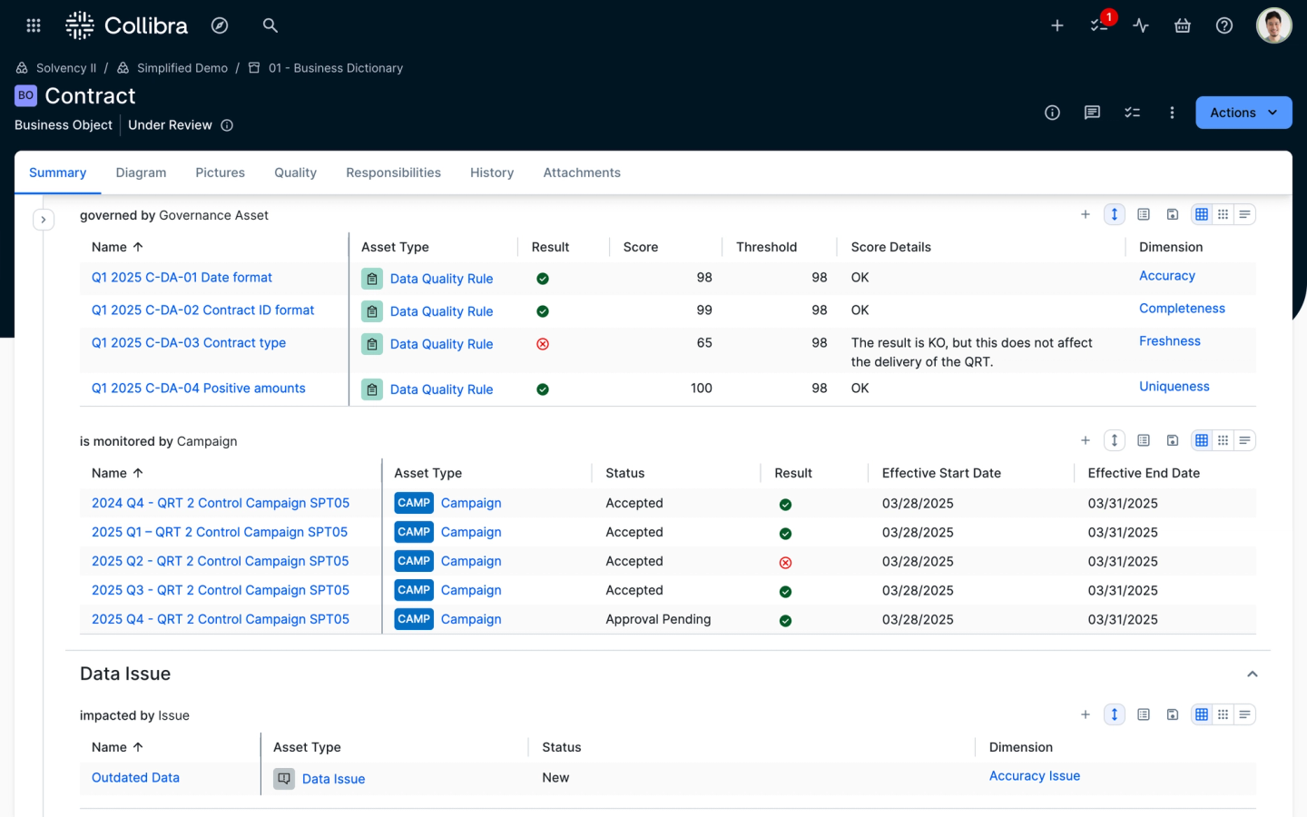The image size is (1307, 817).
Task: Open the tasks icon with notification badge
Action: [x=1098, y=25]
